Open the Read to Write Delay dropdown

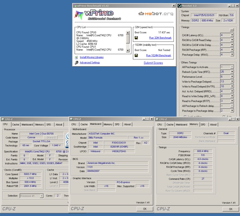(232, 96)
